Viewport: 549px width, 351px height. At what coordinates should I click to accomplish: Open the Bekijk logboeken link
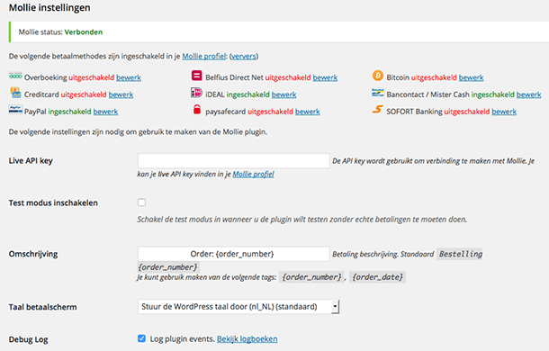pos(247,338)
